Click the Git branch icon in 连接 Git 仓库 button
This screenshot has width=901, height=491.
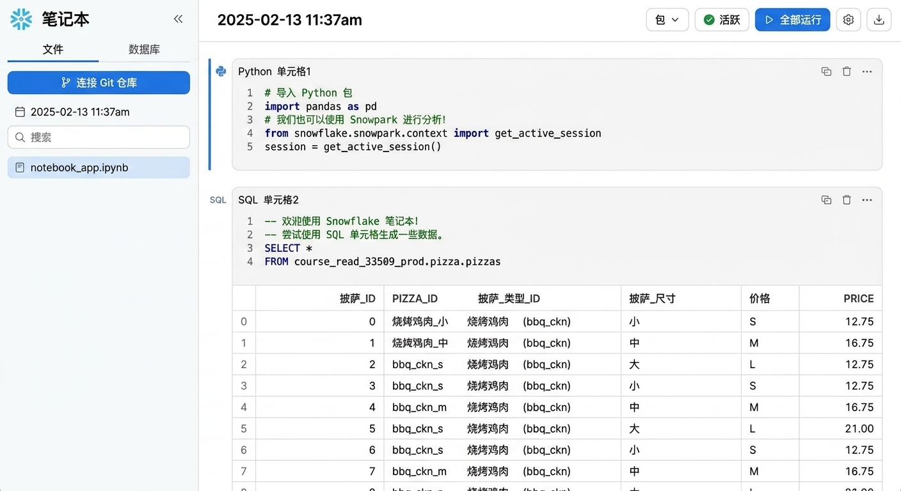click(x=66, y=82)
